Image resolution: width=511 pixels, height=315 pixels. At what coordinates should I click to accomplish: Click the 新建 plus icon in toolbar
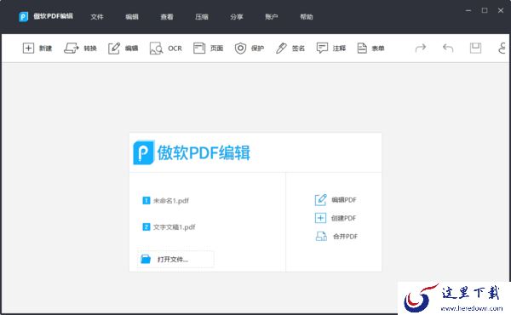28,49
